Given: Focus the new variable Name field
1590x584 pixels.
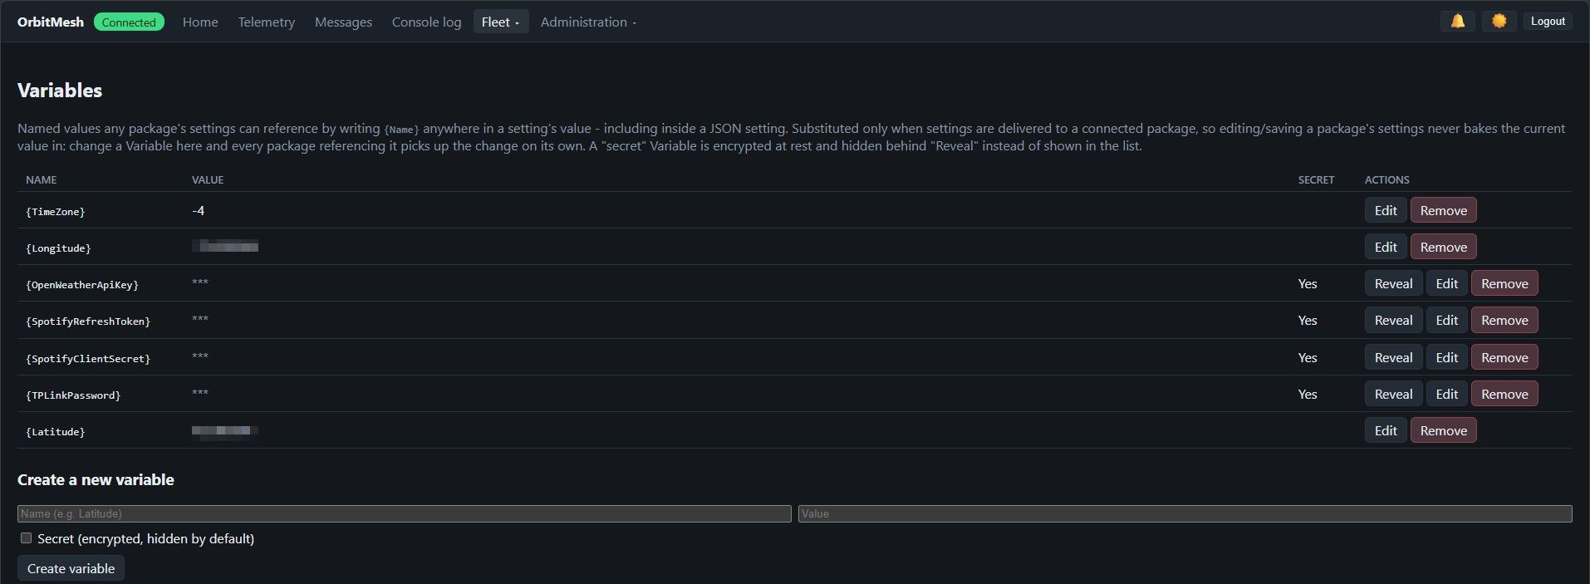Looking at the screenshot, I should [404, 513].
